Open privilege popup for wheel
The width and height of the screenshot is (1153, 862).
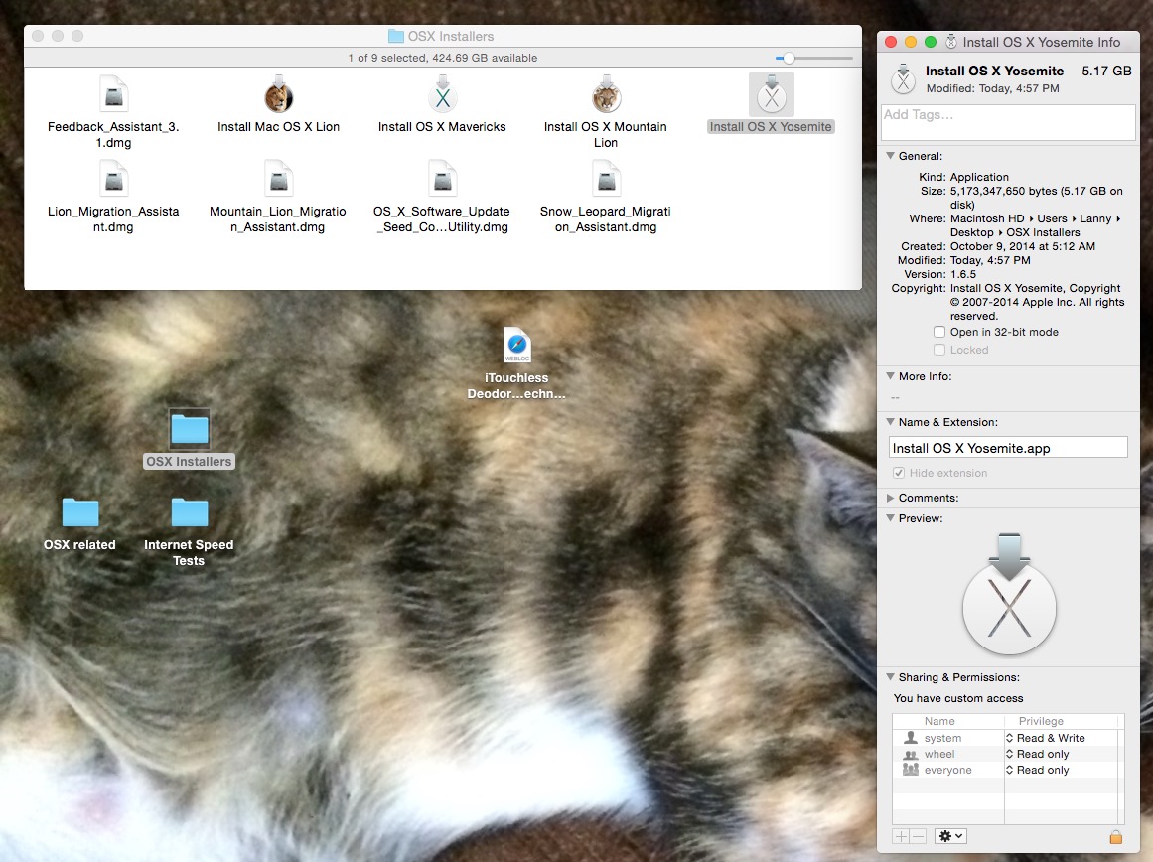click(1038, 754)
